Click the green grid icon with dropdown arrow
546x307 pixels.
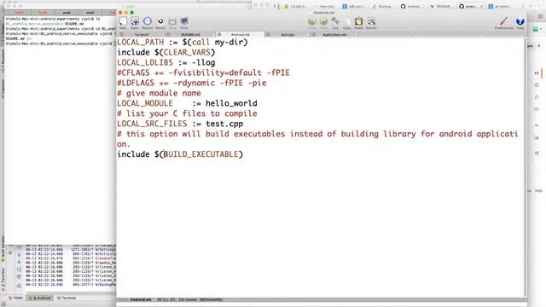[537, 29]
